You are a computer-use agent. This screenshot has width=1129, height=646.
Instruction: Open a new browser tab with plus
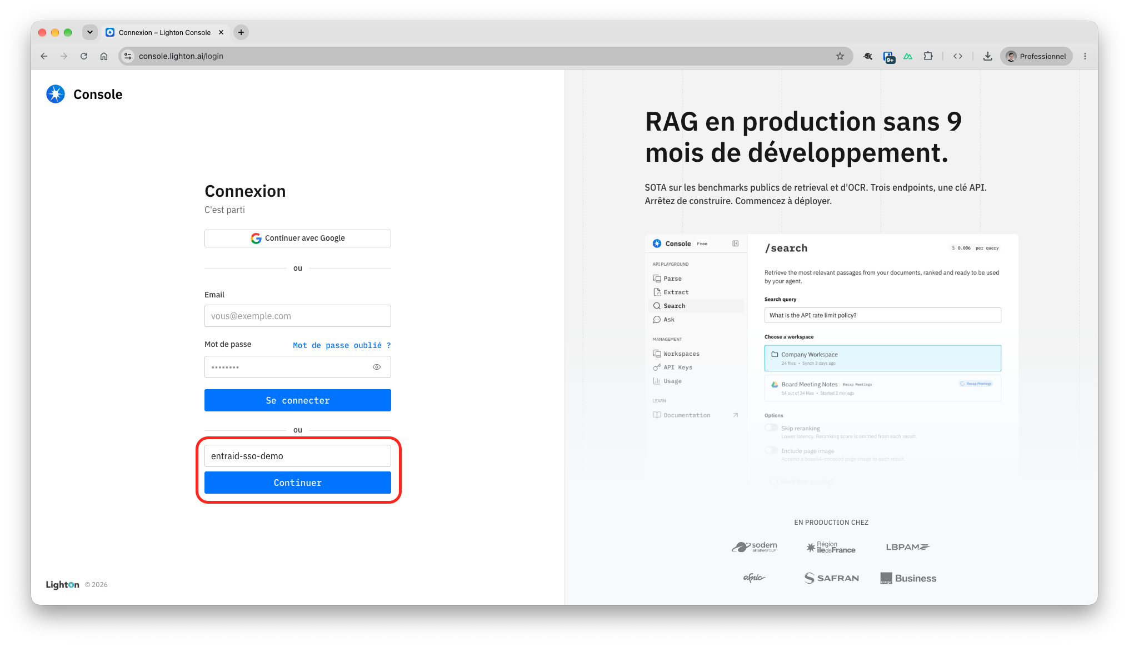[241, 32]
